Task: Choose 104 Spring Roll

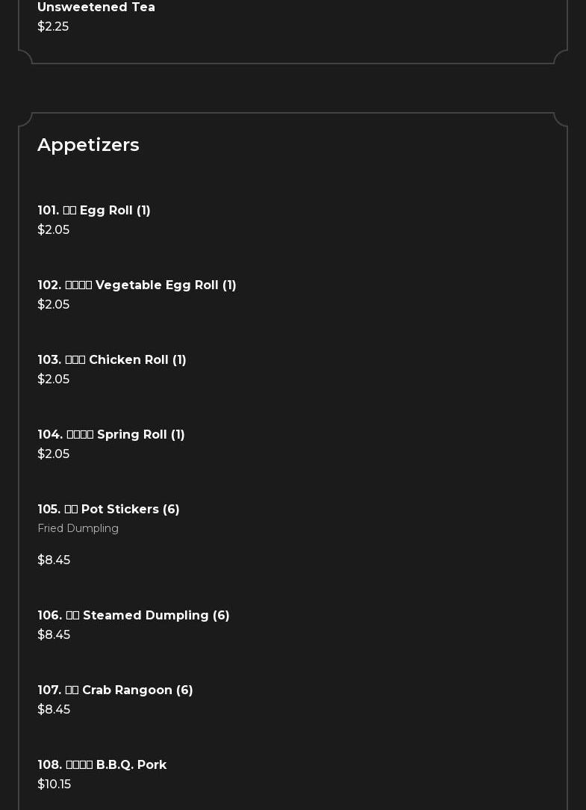Action: coord(111,435)
